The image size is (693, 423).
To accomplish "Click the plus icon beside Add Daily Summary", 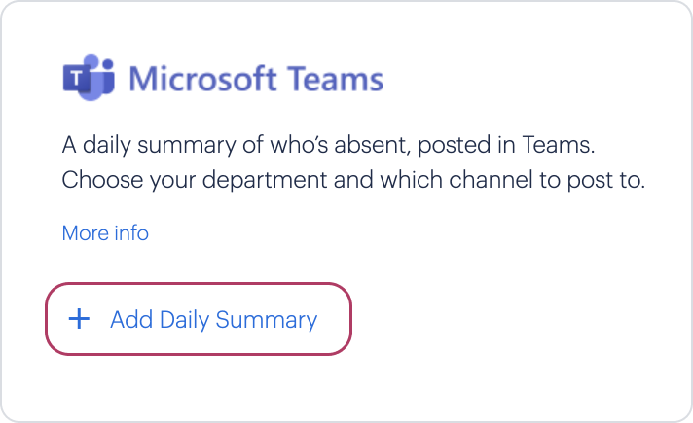I will pyautogui.click(x=79, y=319).
